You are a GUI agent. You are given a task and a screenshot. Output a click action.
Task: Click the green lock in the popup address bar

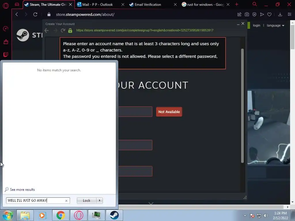(70, 31)
